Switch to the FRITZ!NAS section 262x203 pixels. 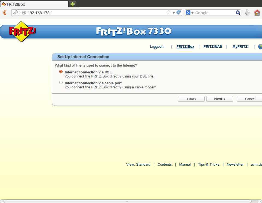point(213,47)
